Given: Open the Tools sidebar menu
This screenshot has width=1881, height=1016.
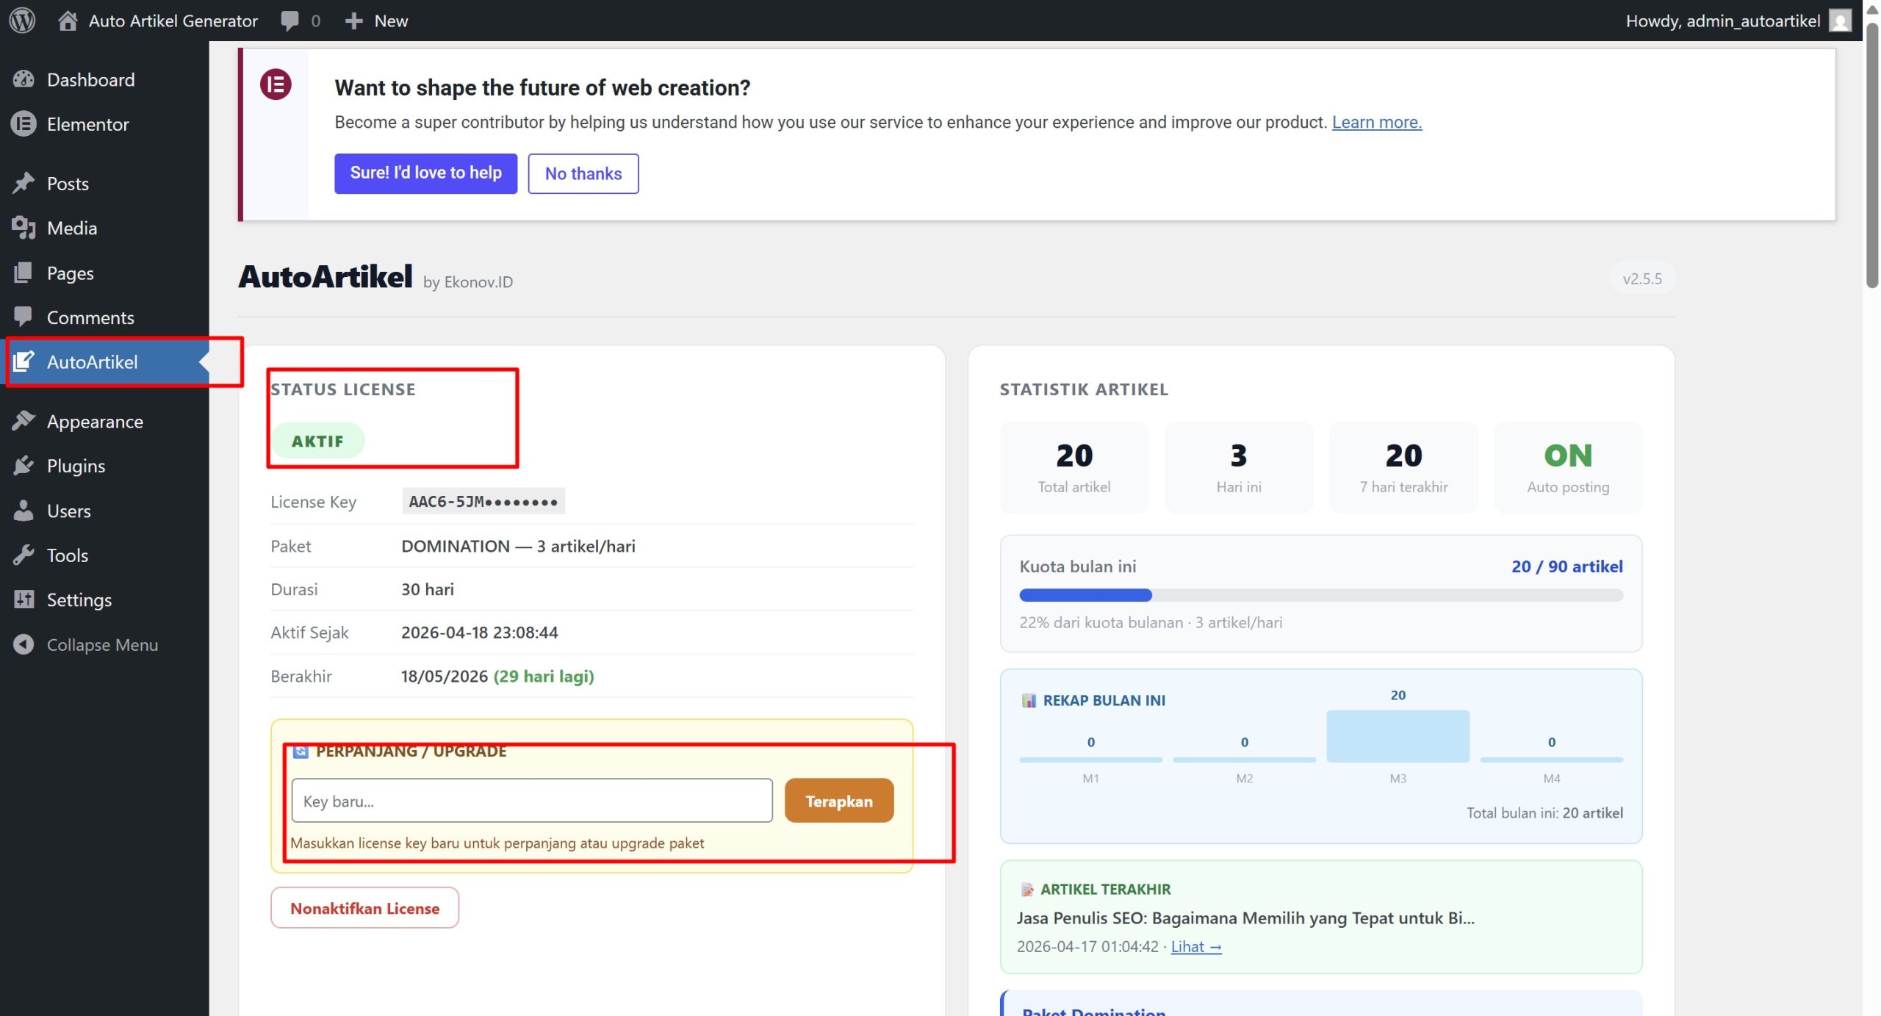Looking at the screenshot, I should (x=67, y=555).
